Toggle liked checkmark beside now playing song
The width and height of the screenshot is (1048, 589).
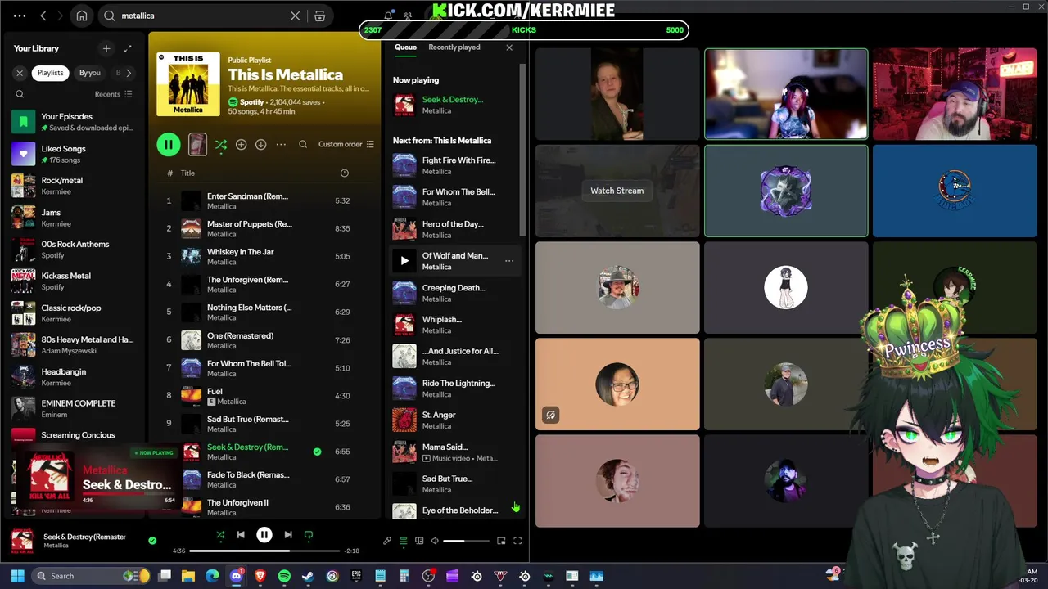click(x=152, y=540)
